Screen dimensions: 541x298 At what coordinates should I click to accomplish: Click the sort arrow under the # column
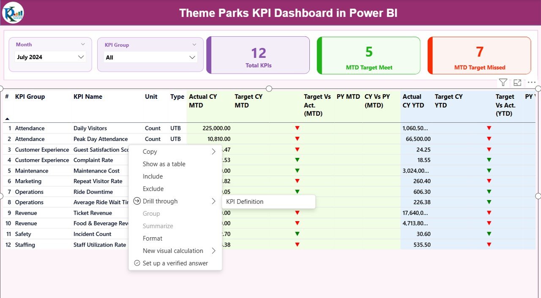[x=7, y=119]
